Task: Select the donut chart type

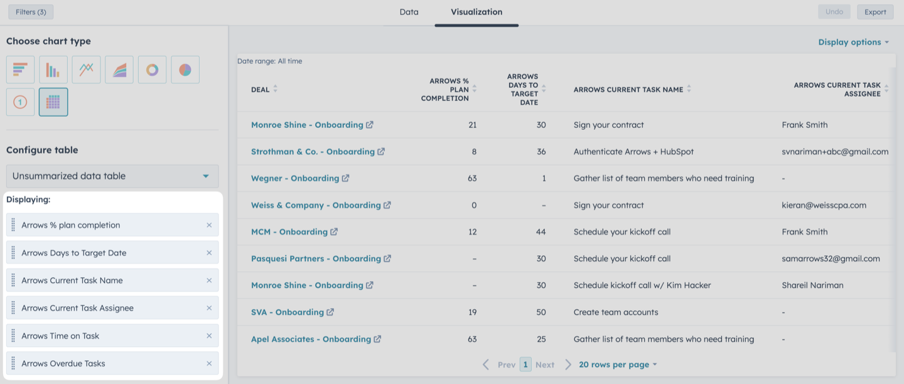Action: pos(152,70)
